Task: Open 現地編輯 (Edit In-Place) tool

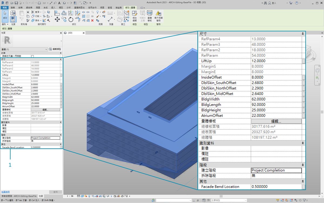Action: [x=134, y=16]
